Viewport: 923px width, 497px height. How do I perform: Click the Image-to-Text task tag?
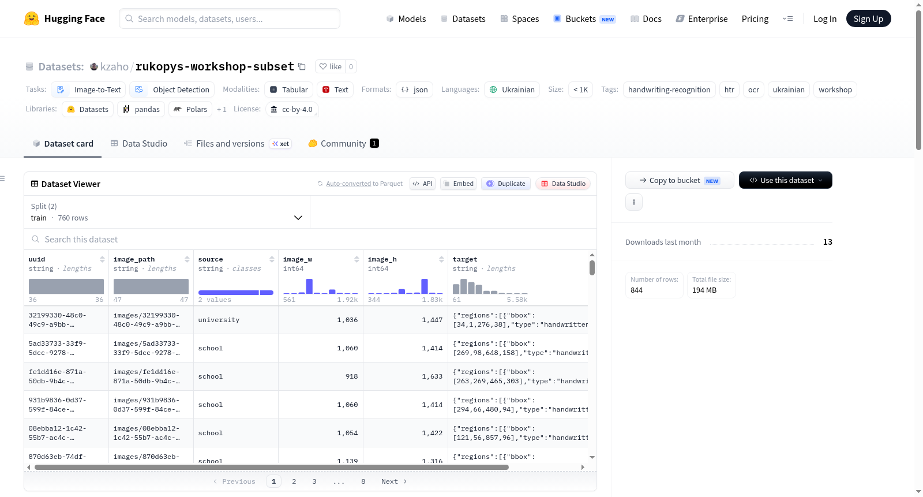pyautogui.click(x=88, y=89)
